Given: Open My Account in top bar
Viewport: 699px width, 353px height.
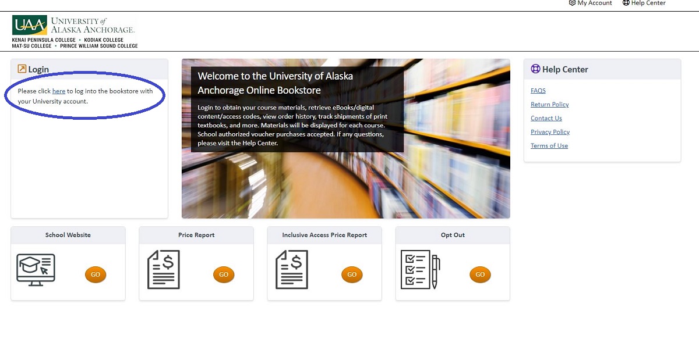Looking at the screenshot, I should click(x=594, y=3).
